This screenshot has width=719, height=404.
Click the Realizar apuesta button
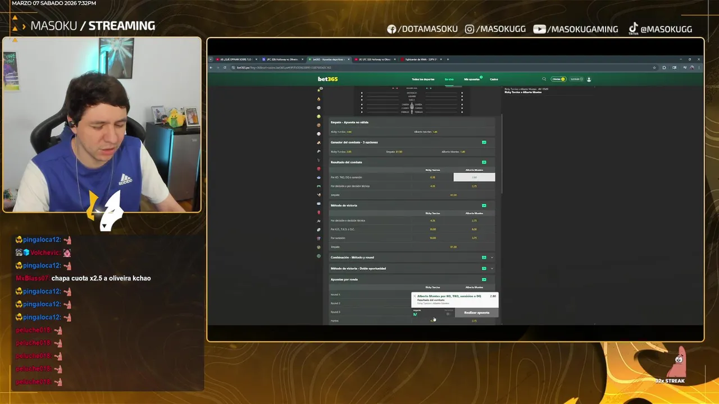(x=476, y=313)
